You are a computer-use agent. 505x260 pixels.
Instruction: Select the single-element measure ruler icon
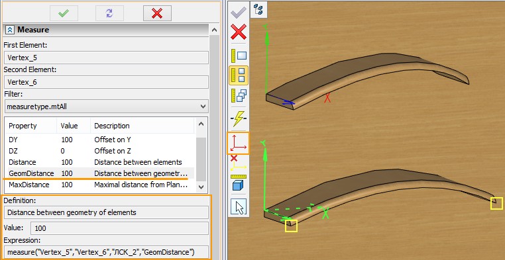(x=239, y=56)
